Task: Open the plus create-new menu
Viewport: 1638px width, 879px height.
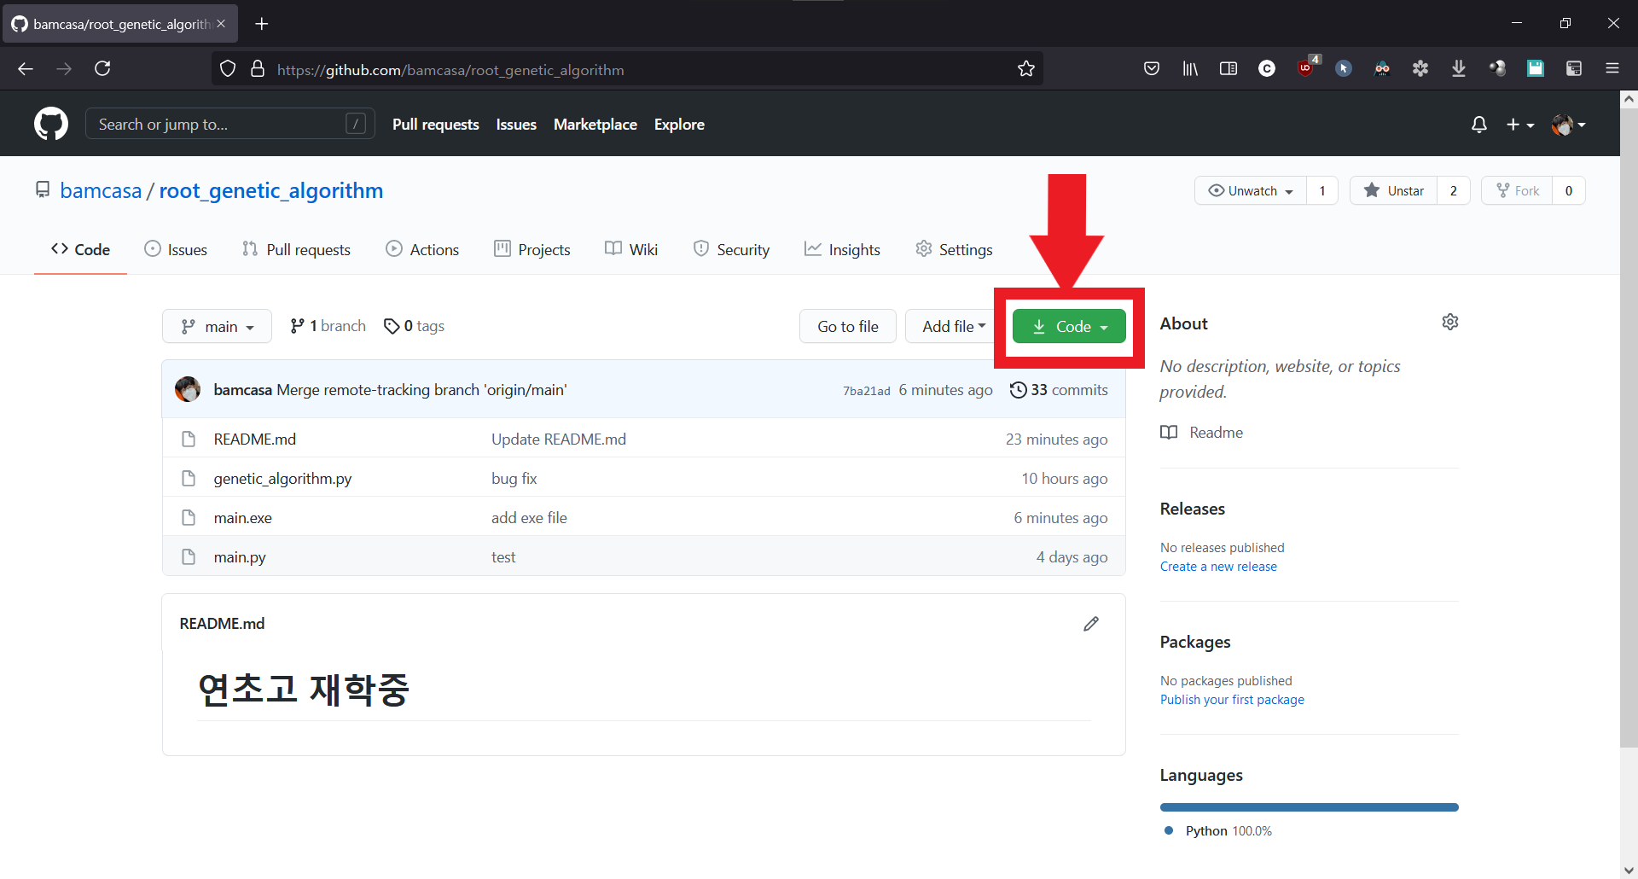Action: coord(1520,125)
